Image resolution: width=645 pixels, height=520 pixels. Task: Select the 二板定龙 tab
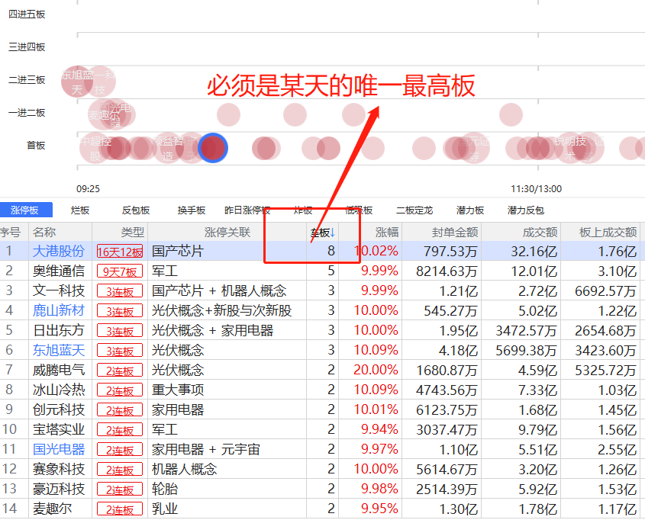click(x=414, y=210)
